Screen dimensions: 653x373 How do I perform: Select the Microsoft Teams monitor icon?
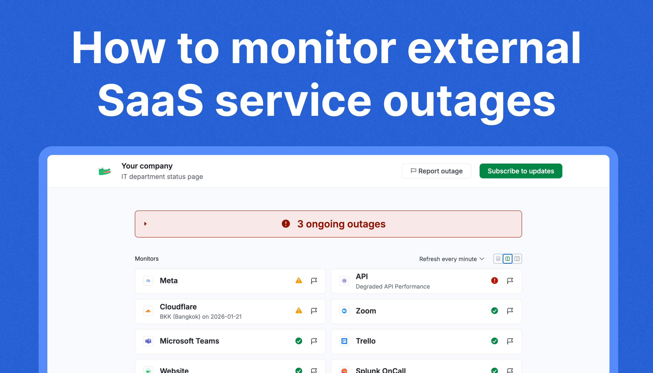click(148, 341)
